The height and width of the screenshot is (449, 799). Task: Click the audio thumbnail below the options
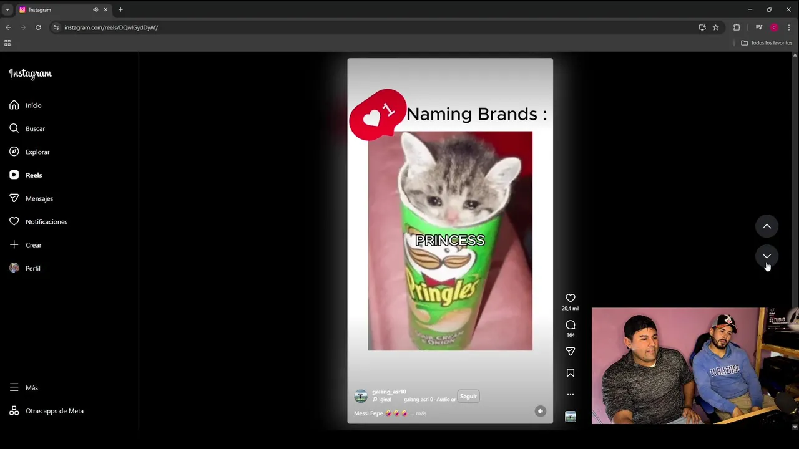[571, 417]
